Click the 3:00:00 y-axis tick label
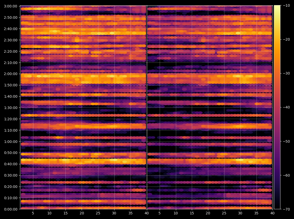Image resolution: width=294 pixels, height=219 pixels. coord(11,6)
